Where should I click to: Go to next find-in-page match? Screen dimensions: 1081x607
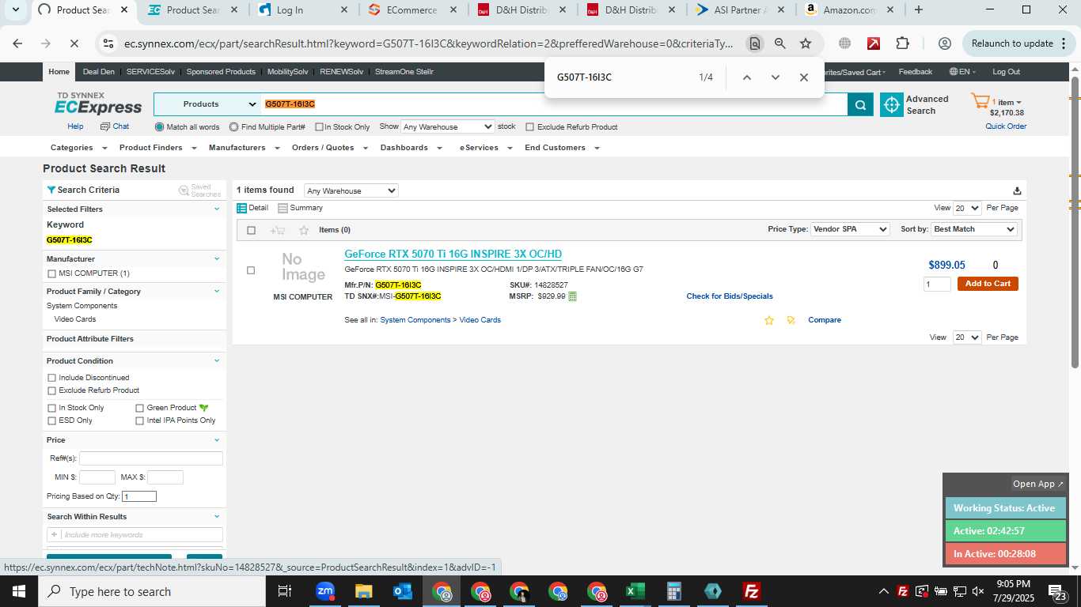click(x=776, y=77)
